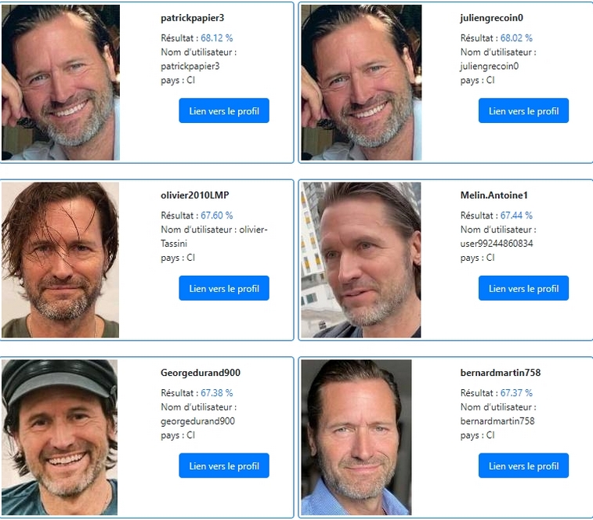
Task: Select the bernardmartin758 profile image
Action: pos(356,437)
